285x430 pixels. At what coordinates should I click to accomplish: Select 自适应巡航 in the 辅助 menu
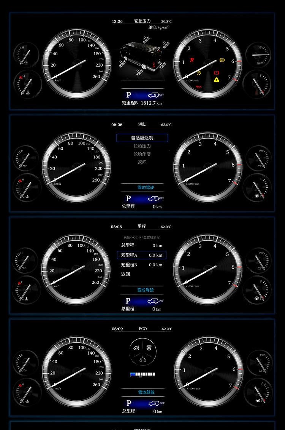pos(142,138)
